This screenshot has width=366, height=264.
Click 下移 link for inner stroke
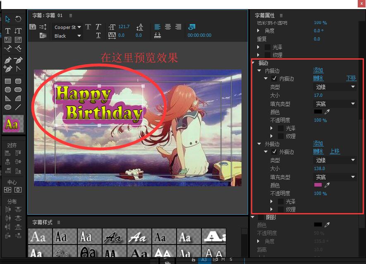point(351,78)
